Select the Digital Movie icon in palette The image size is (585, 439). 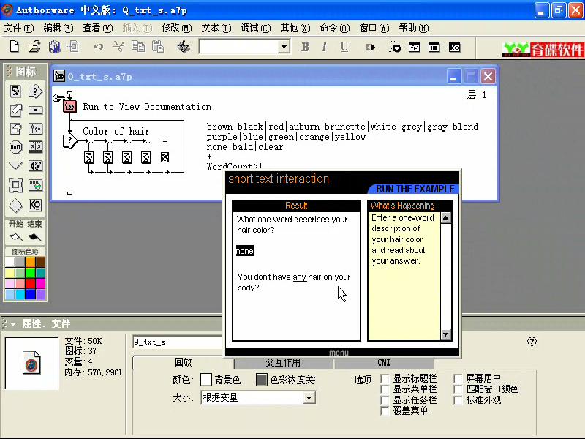tap(35, 147)
